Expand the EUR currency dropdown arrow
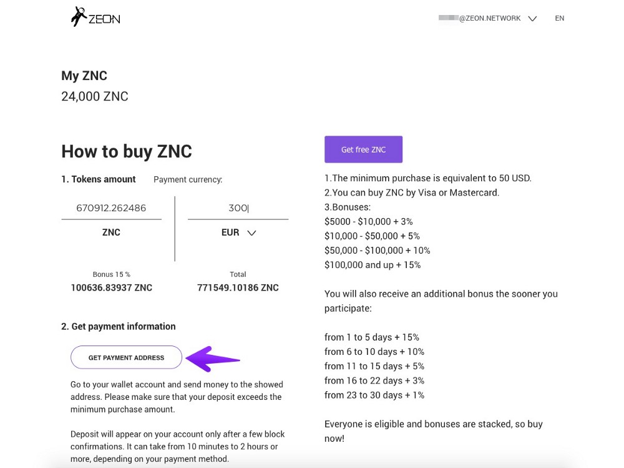Screen dimensions: 624x468 (x=251, y=233)
